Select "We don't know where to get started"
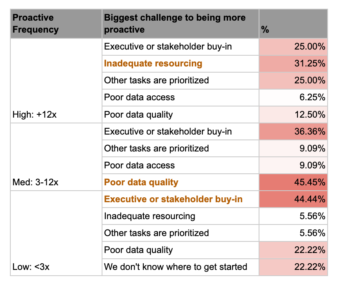 tap(176, 267)
